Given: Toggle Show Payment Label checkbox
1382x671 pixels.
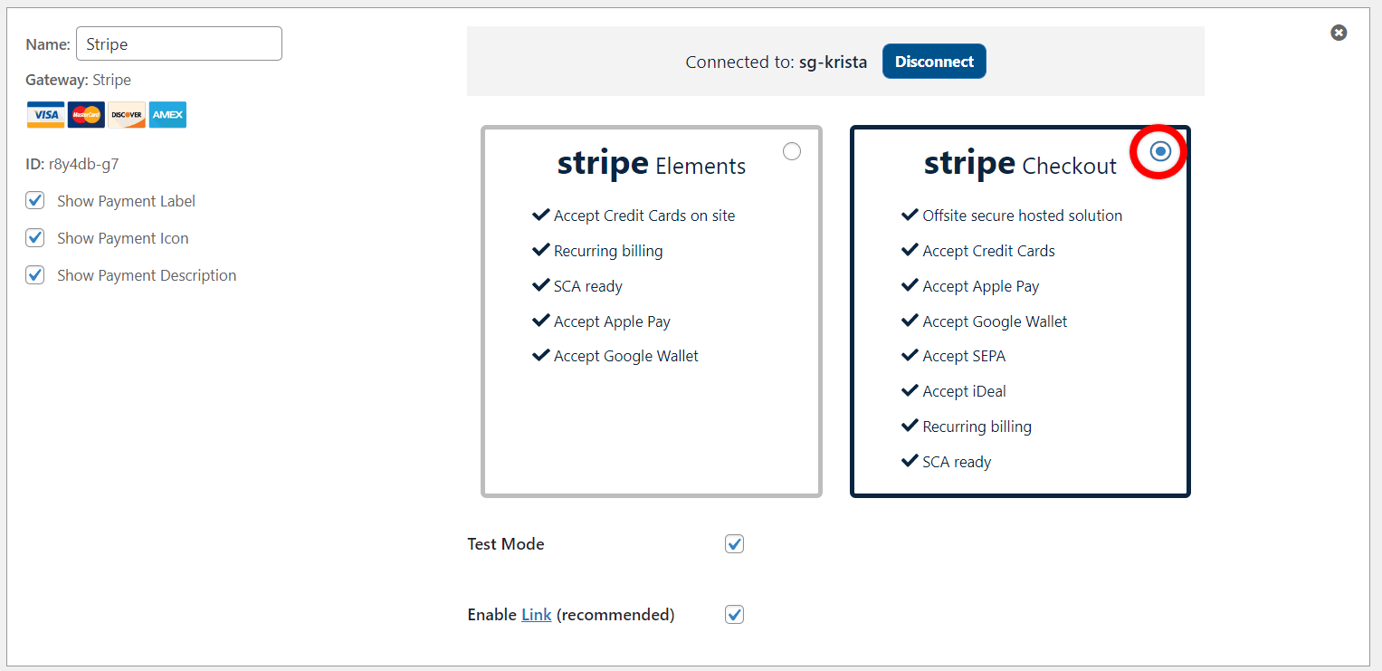Looking at the screenshot, I should (x=35, y=201).
